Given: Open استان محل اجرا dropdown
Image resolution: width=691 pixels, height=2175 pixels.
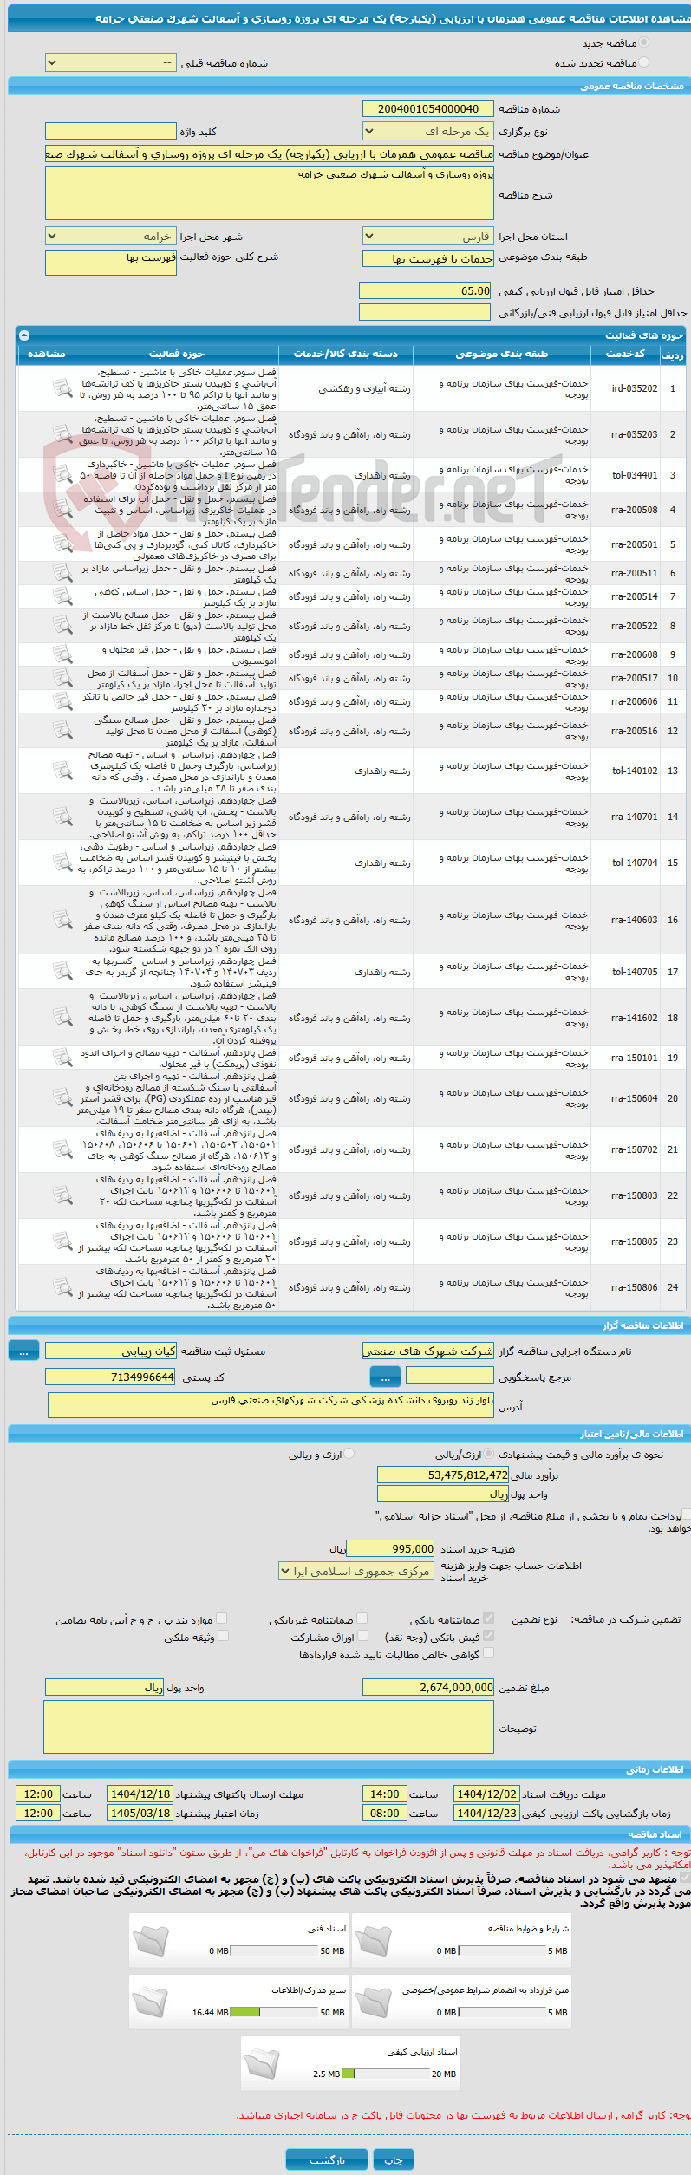Looking at the screenshot, I should pyautogui.click(x=428, y=236).
